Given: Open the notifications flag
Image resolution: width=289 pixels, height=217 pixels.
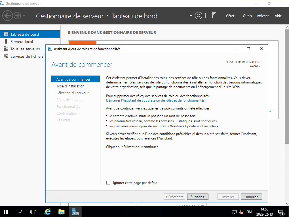Looking at the screenshot, I should click(214, 15).
